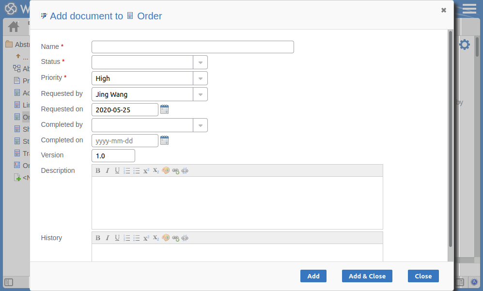Insert numbered list in the Description editor
This screenshot has height=291, width=483.
pos(127,170)
